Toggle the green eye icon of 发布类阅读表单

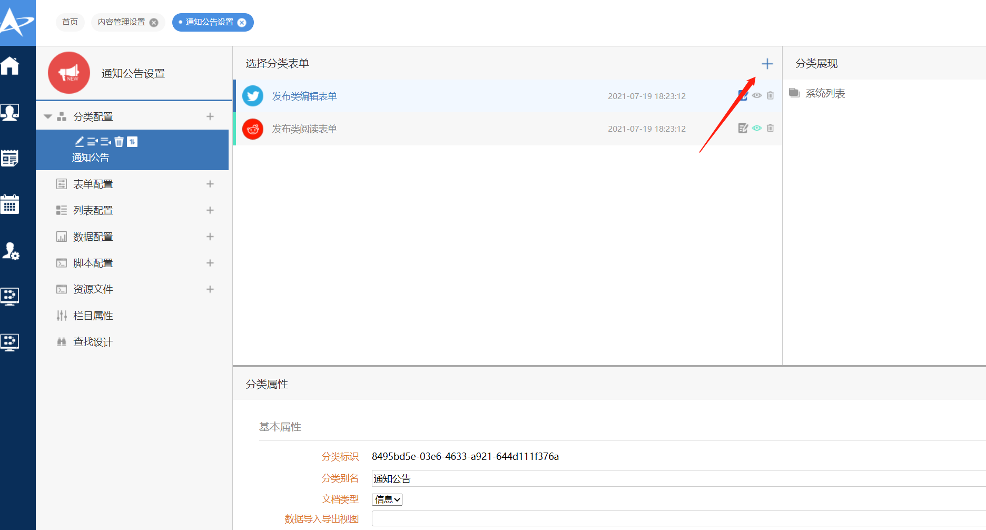pos(757,128)
